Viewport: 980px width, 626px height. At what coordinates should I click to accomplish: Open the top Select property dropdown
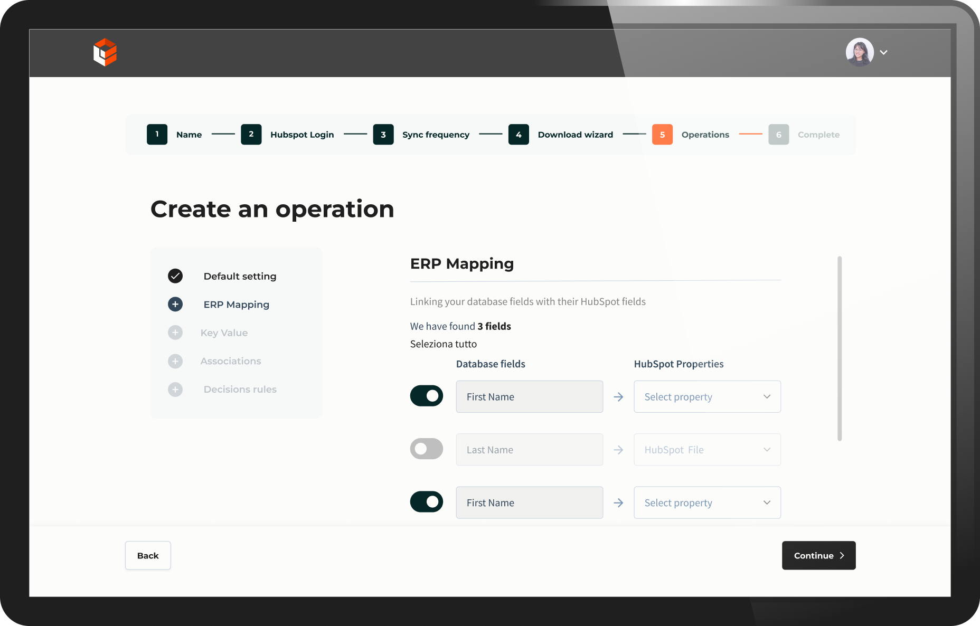click(x=707, y=397)
